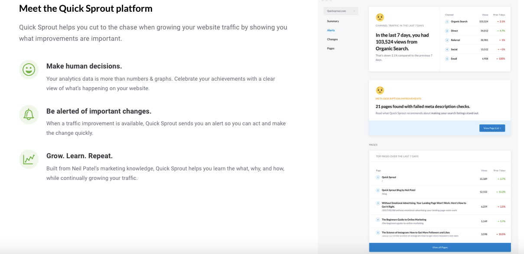Viewport: 524px width, 254px height.
Task: Open The Beginners Guide to Online Marketing link
Action: [x=404, y=220]
